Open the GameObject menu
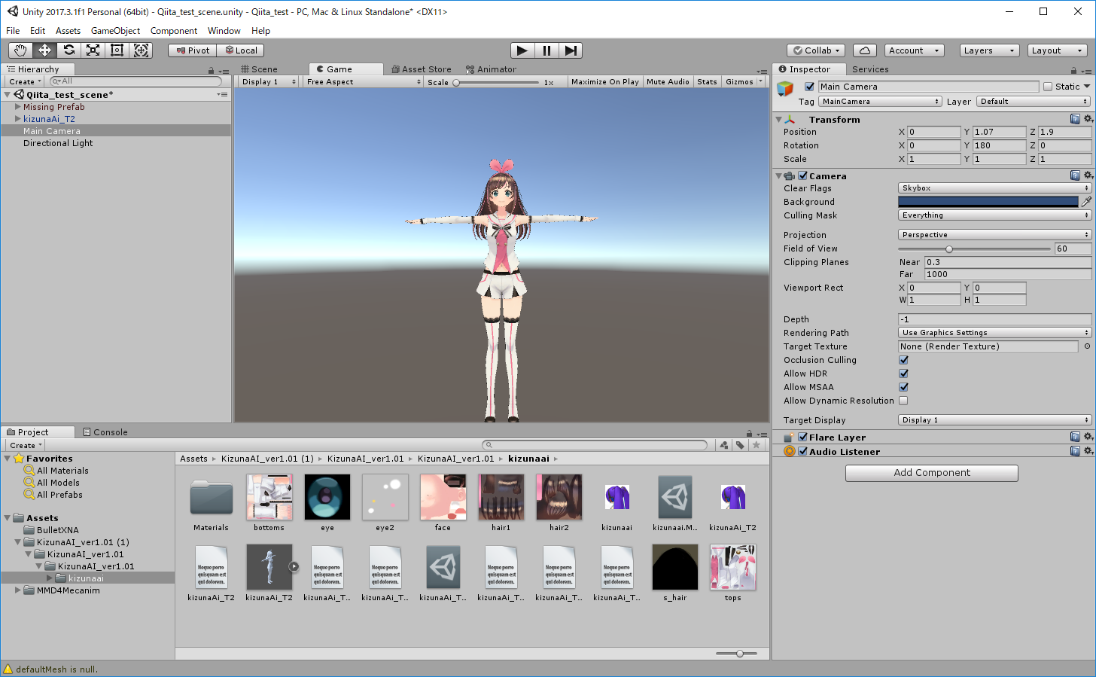The width and height of the screenshot is (1096, 677). click(115, 31)
